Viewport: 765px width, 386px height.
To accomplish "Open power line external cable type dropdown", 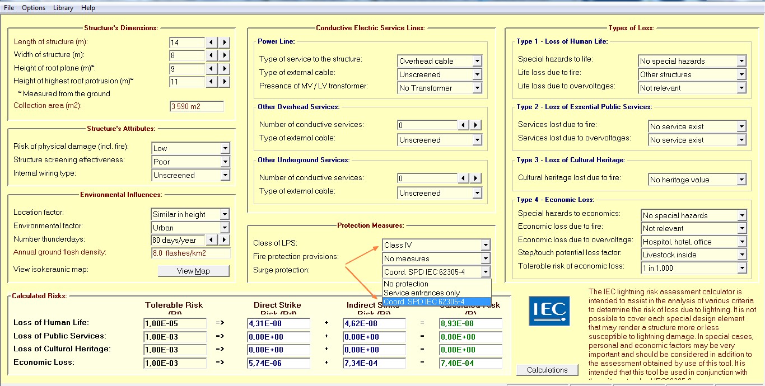I will pyautogui.click(x=477, y=74).
